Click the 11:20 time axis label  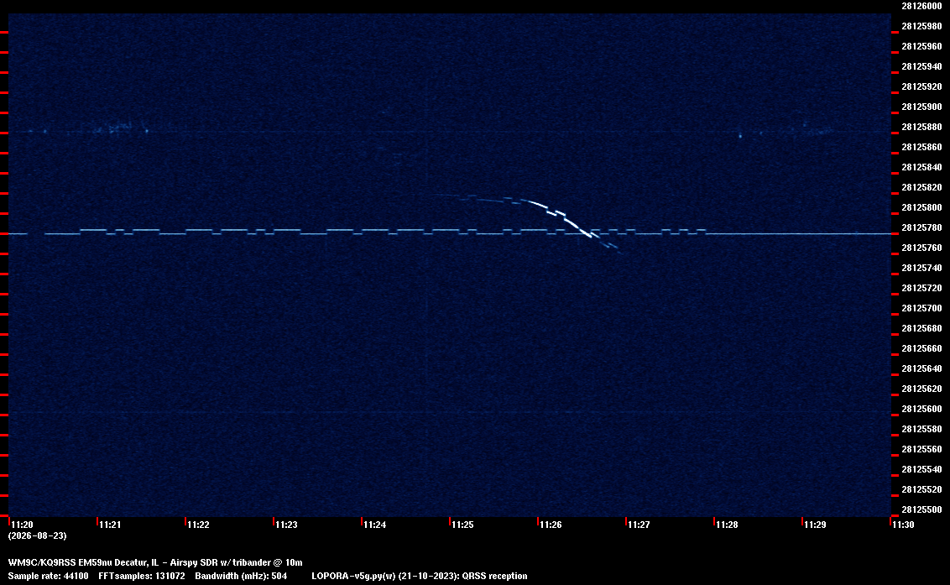click(23, 525)
